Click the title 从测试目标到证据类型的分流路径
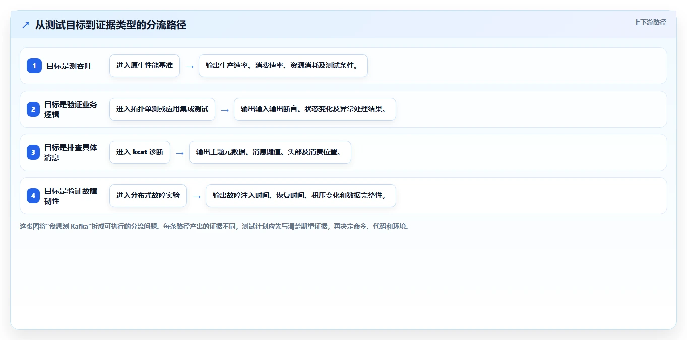687x340 pixels. pos(111,25)
